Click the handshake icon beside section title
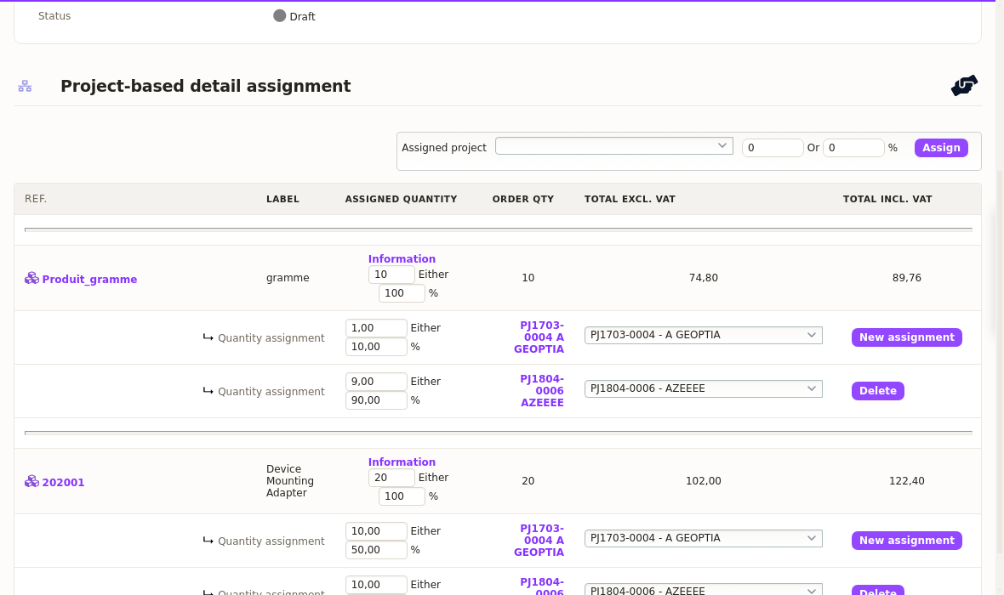The width and height of the screenshot is (1004, 595). pyautogui.click(x=964, y=86)
